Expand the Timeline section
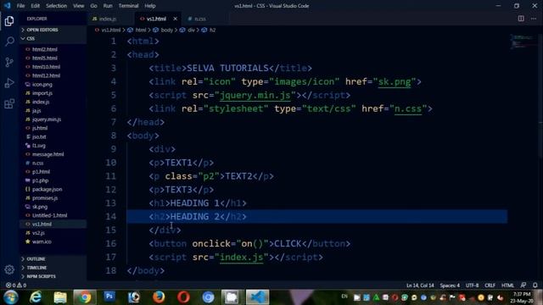The image size is (543, 305). pos(36,268)
